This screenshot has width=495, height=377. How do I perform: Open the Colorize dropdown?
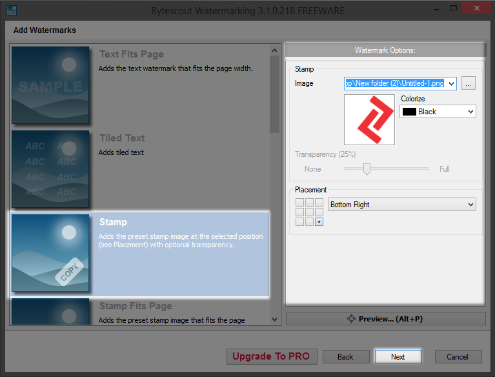point(470,112)
